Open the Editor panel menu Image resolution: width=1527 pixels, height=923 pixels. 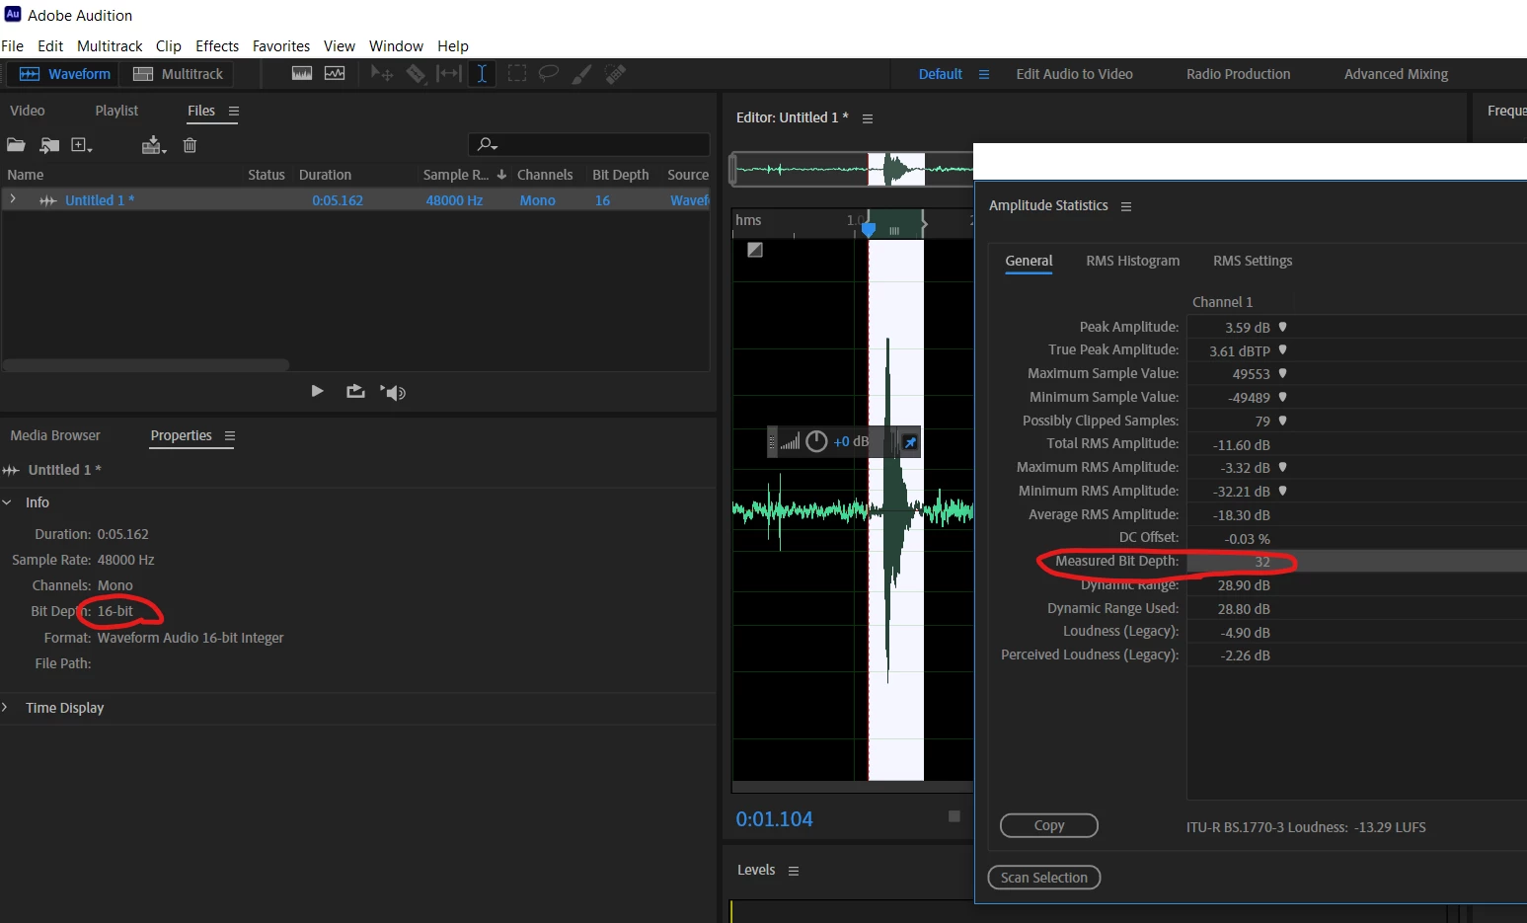pyautogui.click(x=868, y=118)
